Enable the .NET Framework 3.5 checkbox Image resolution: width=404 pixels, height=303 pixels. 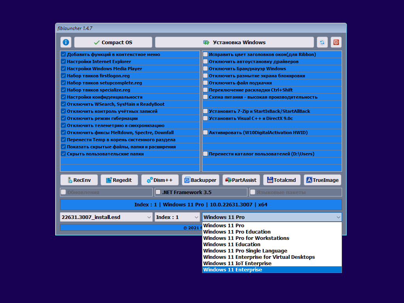click(158, 192)
